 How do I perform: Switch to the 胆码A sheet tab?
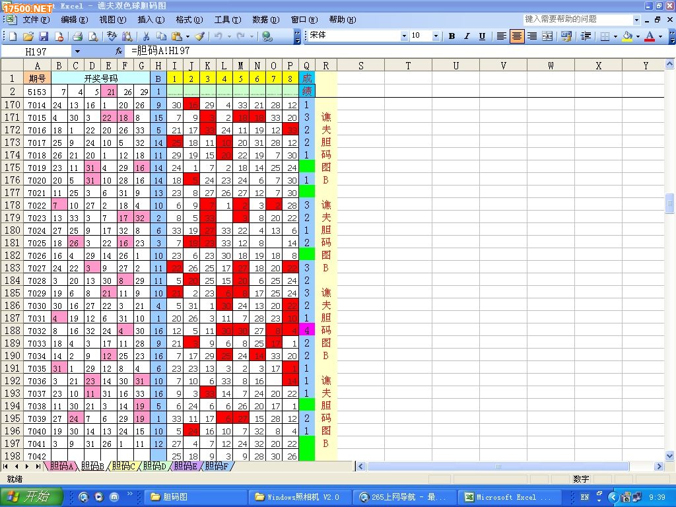click(61, 466)
